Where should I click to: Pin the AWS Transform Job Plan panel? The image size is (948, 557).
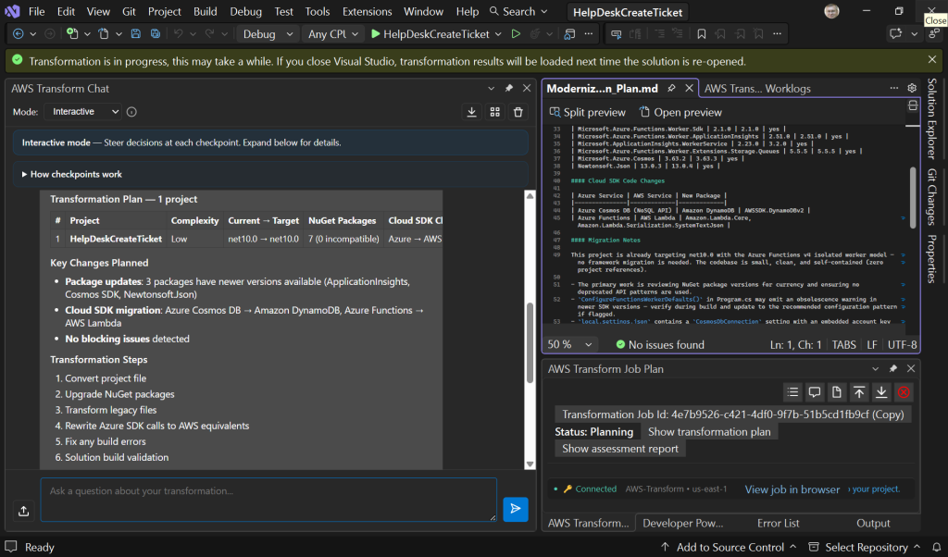(893, 368)
